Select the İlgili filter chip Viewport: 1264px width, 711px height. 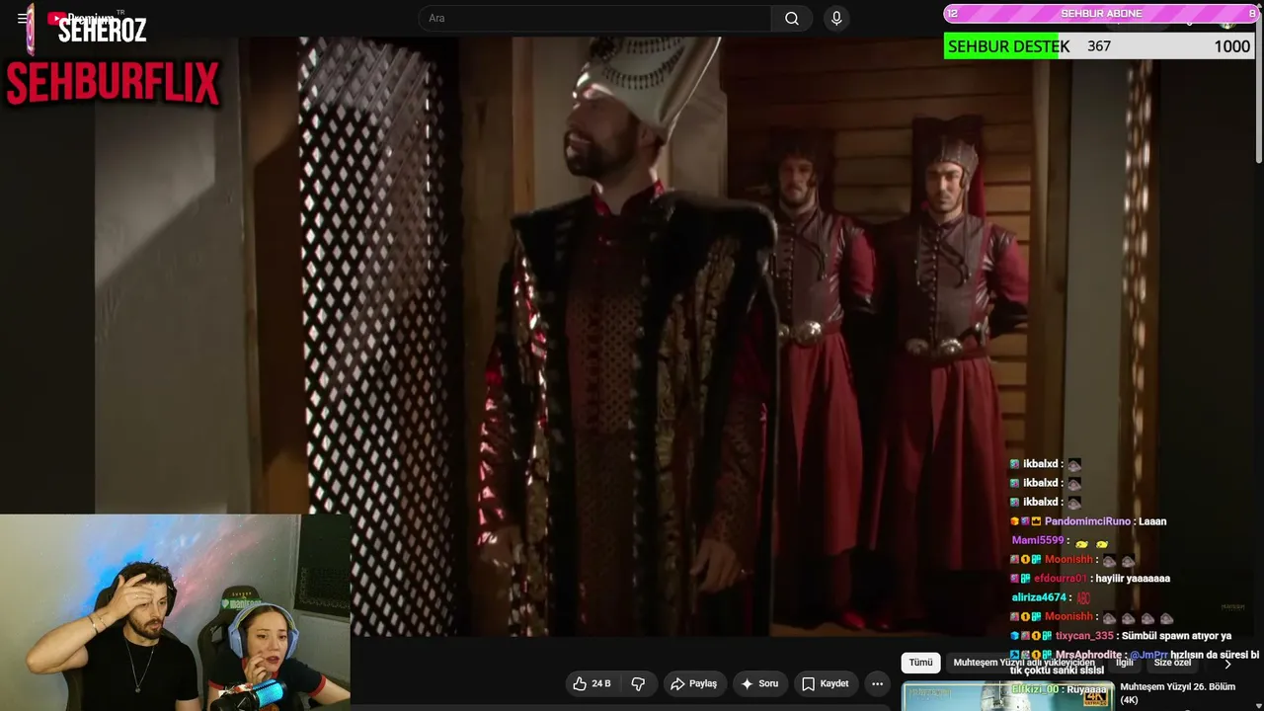pos(1125,663)
